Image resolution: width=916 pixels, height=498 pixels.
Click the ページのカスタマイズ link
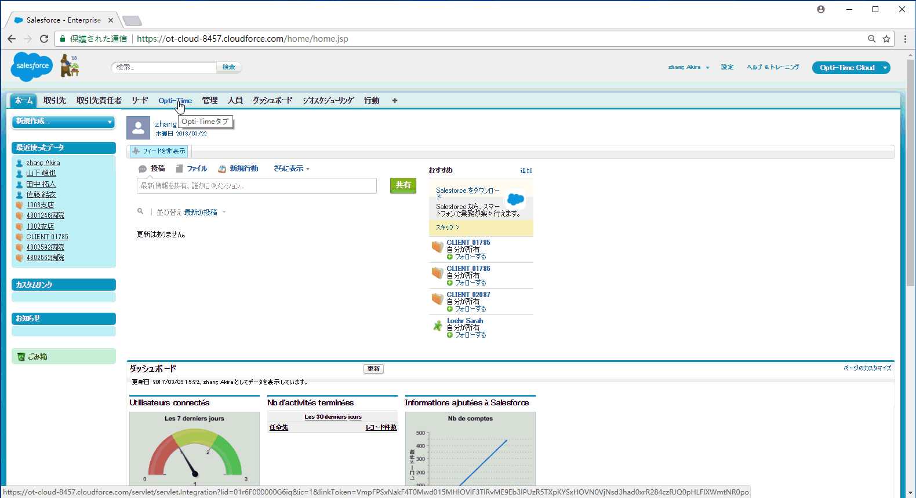pyautogui.click(x=867, y=368)
